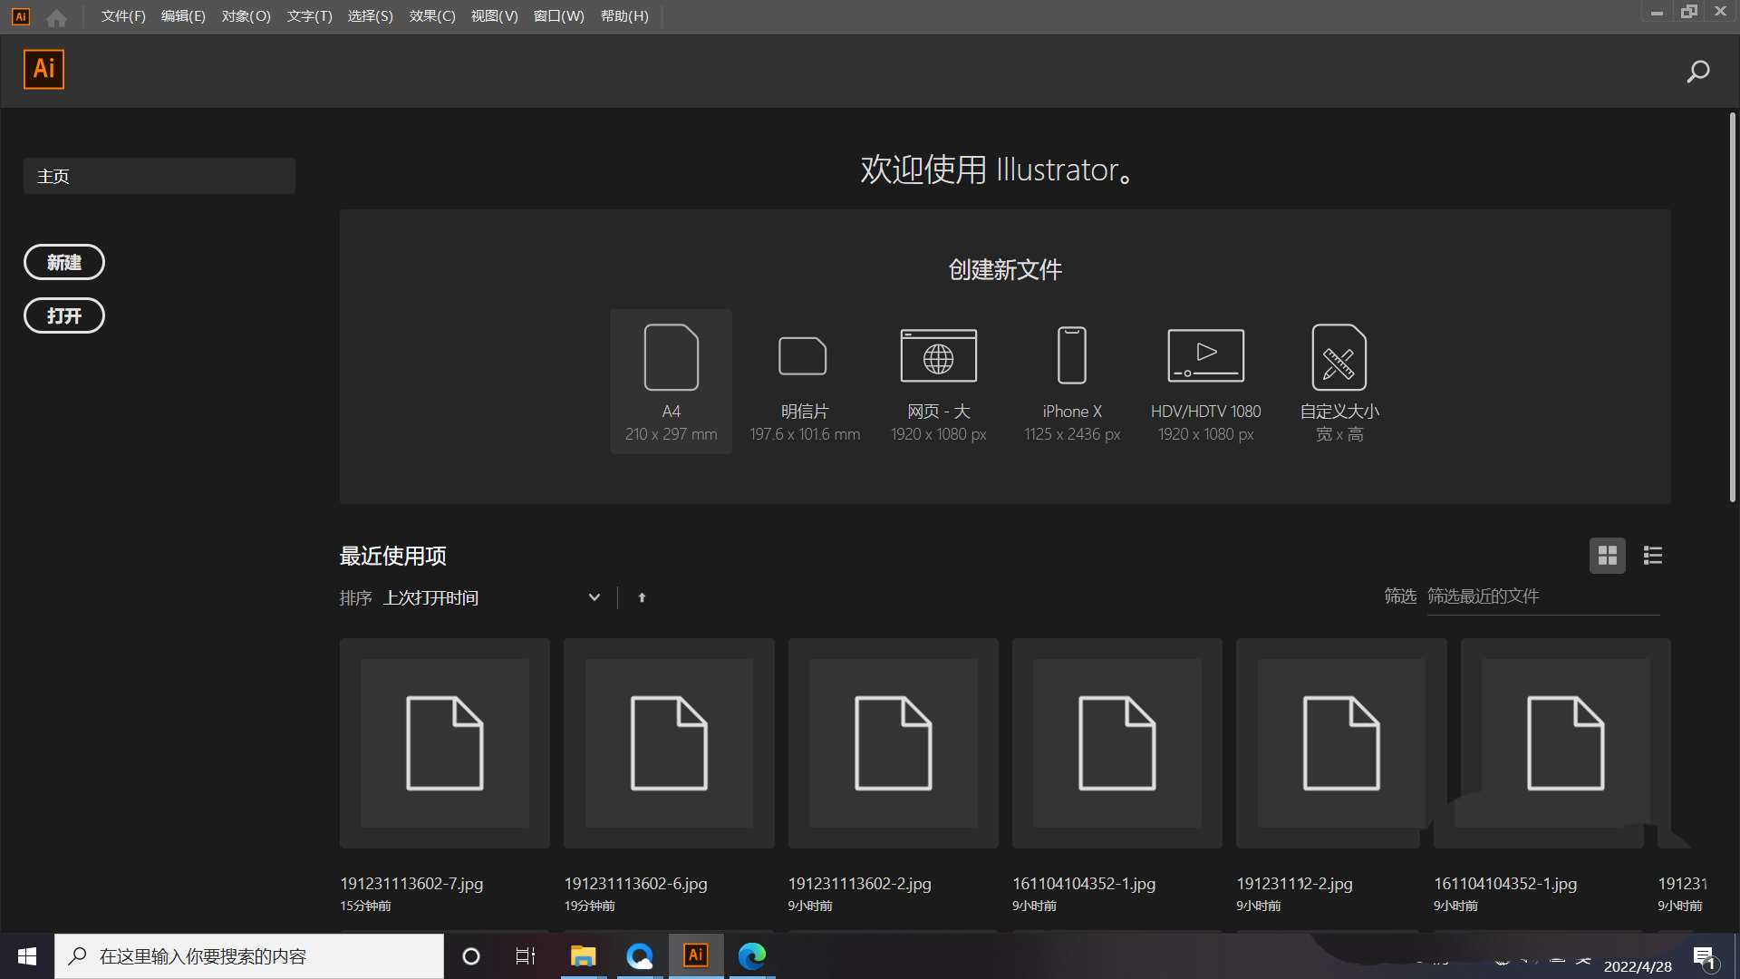Click the 打开 button
The width and height of the screenshot is (1740, 979).
pyautogui.click(x=64, y=315)
